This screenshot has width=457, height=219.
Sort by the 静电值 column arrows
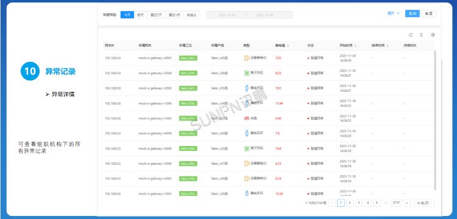pyautogui.click(x=288, y=46)
